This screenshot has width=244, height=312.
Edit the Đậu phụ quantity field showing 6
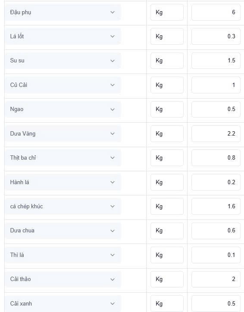tap(216, 12)
